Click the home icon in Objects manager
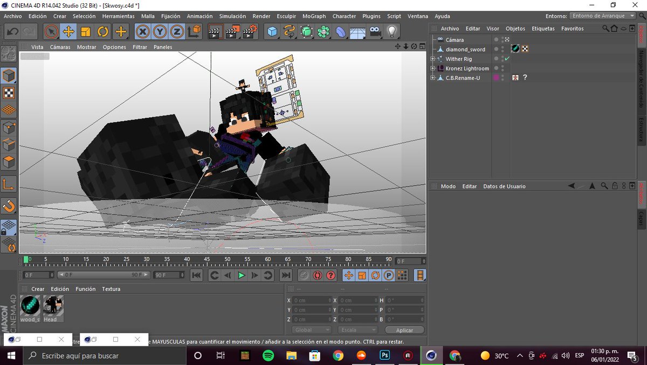The image size is (647, 365). [615, 29]
